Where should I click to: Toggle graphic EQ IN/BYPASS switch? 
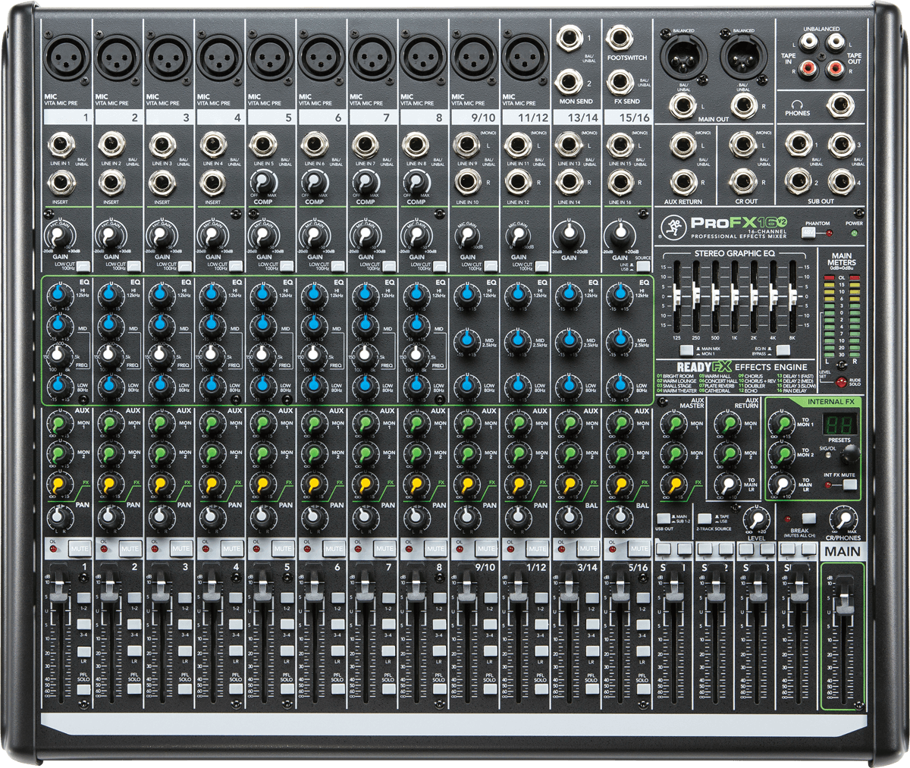(x=783, y=350)
